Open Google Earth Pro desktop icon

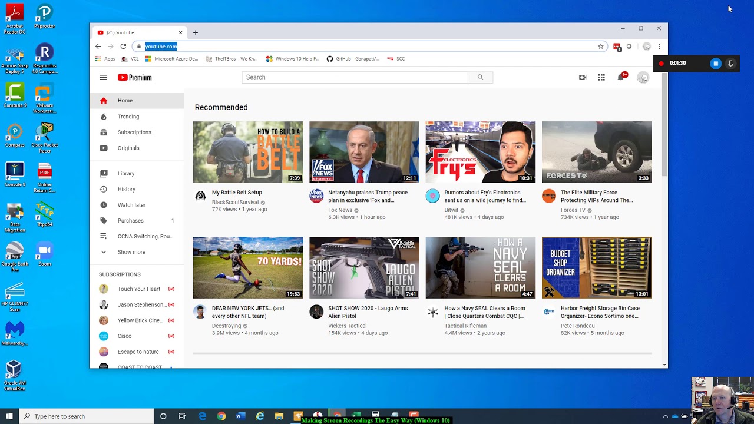click(x=15, y=257)
